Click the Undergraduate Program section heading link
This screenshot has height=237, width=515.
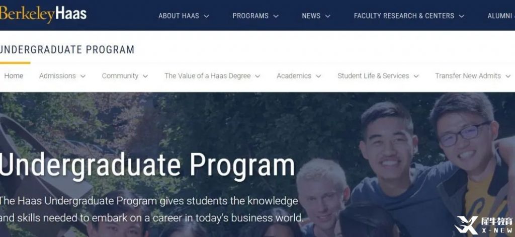(67, 50)
